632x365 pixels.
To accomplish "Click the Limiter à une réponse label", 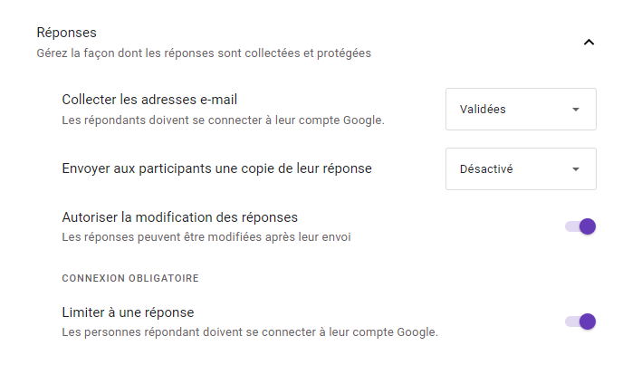I will (128, 312).
